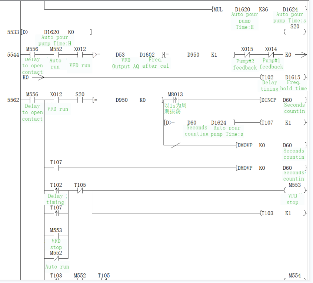
Task: Select the S20 contact on rung 5562
Action: click(80, 100)
